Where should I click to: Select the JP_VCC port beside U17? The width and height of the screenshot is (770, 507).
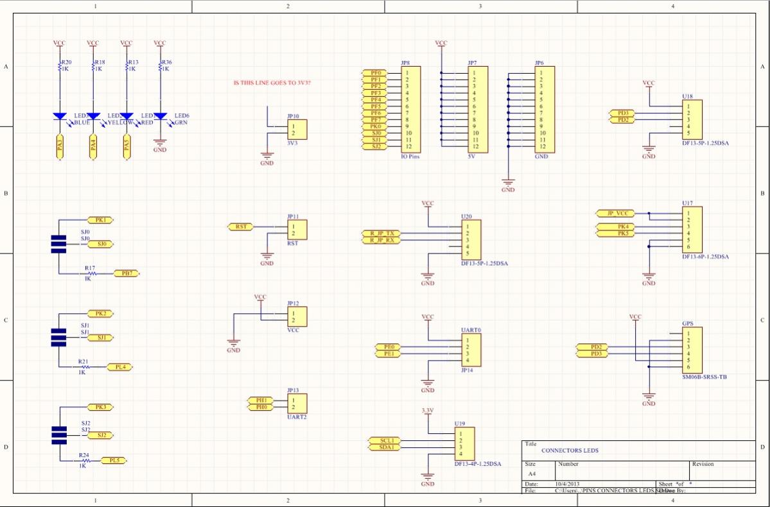tap(617, 213)
